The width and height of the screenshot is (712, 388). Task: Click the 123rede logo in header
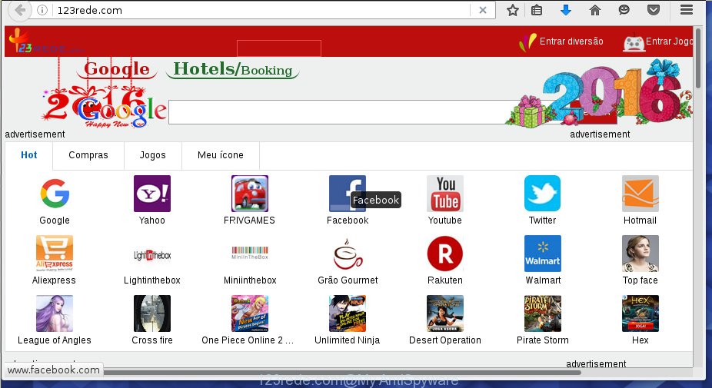tap(45, 41)
